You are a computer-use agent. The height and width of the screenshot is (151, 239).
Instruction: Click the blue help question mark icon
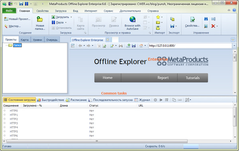tap(234, 10)
